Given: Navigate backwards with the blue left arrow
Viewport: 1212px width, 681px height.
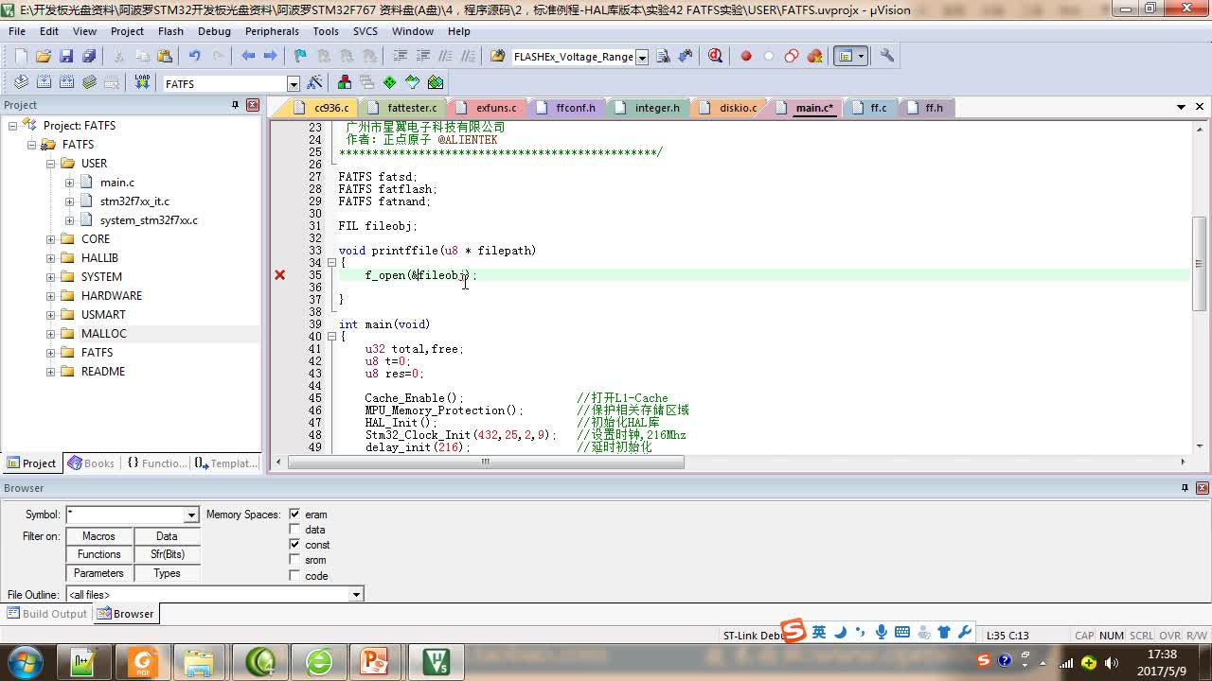Looking at the screenshot, I should click(x=248, y=56).
